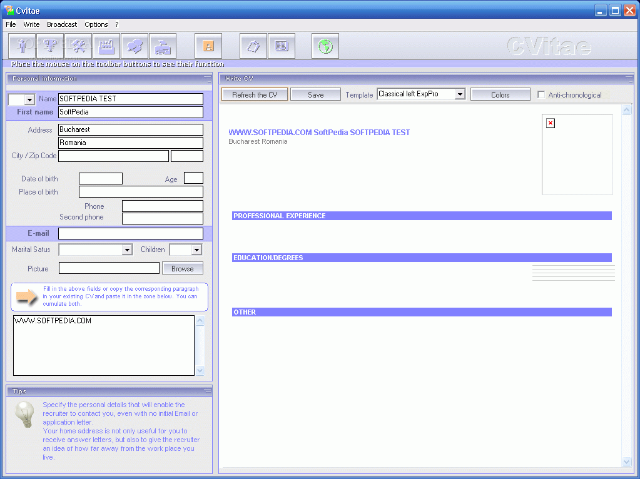
Task: Click the CV preview scroll up arrow
Action: (626, 109)
